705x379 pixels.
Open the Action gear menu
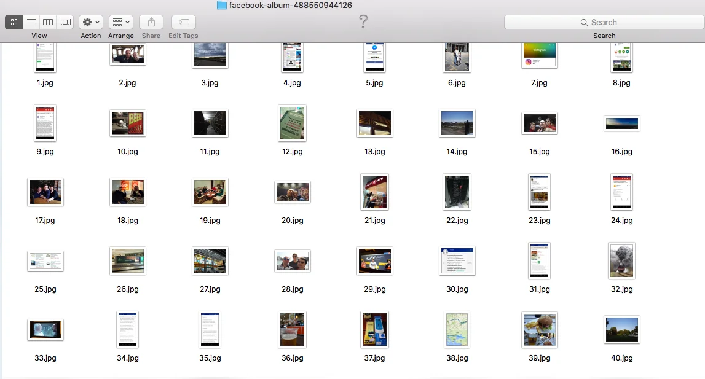[91, 22]
